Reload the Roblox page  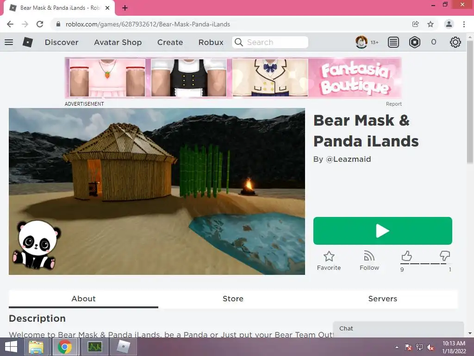click(x=40, y=24)
